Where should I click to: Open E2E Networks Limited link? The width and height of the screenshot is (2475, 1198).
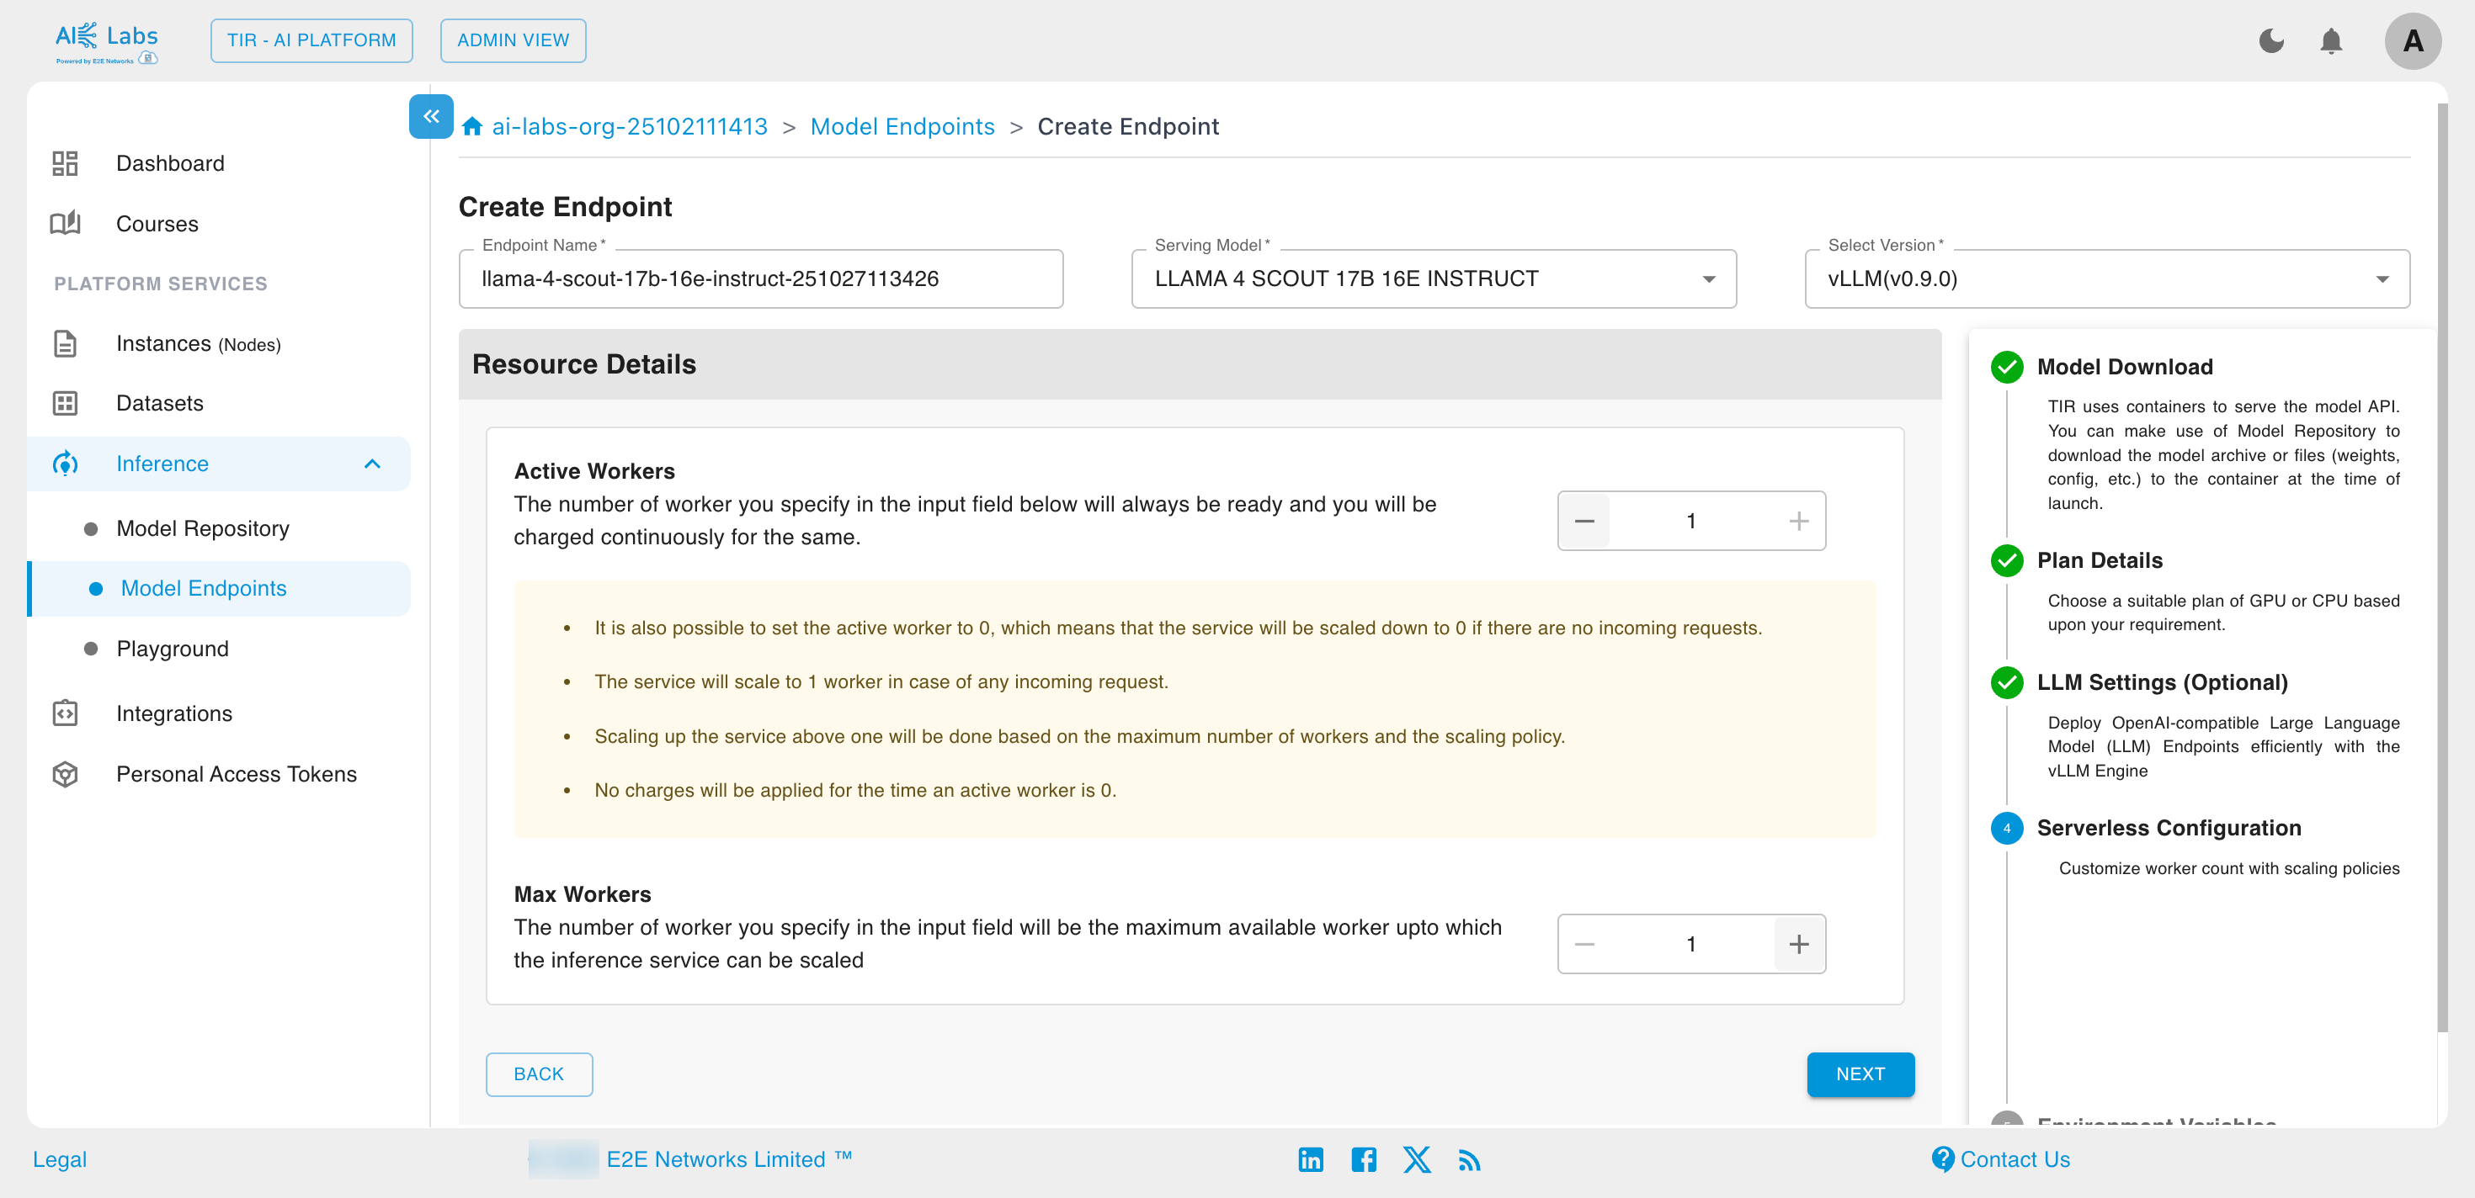[728, 1159]
